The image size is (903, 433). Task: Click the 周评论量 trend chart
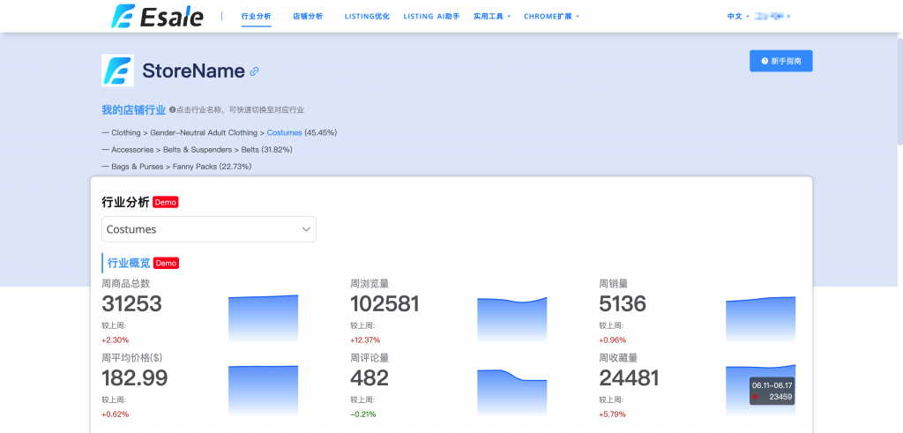click(x=511, y=386)
